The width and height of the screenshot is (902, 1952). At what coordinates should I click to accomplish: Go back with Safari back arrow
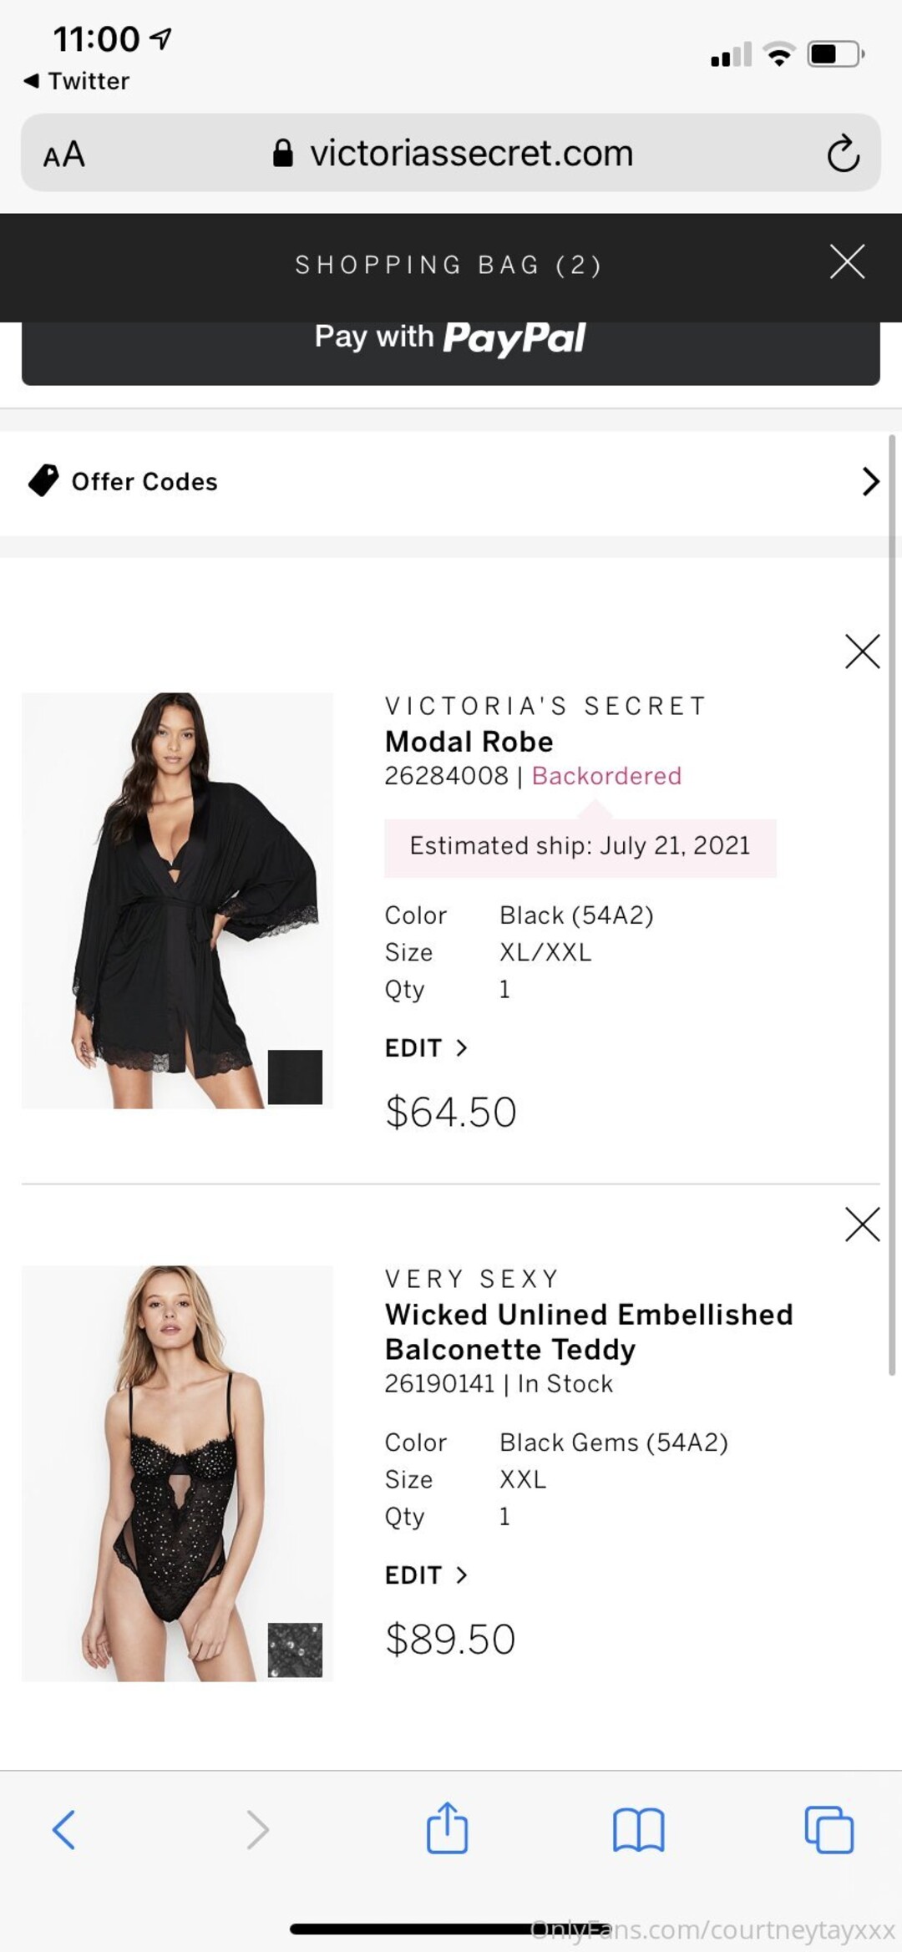(x=64, y=1830)
